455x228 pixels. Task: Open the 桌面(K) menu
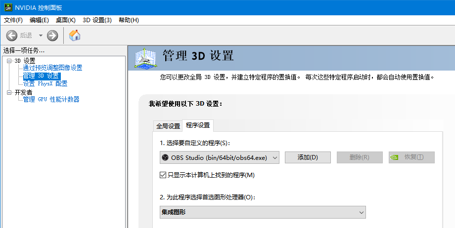[65, 20]
